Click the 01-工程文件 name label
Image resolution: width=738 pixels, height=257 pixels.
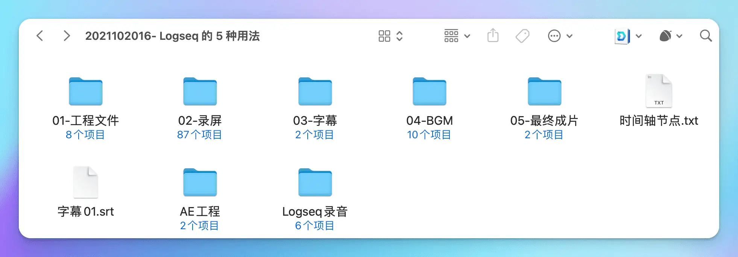86,121
